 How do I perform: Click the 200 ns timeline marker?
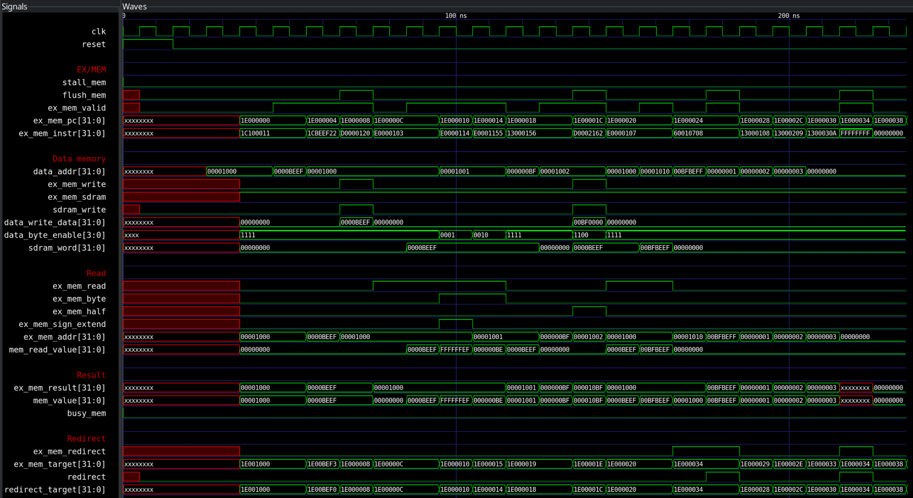(789, 16)
